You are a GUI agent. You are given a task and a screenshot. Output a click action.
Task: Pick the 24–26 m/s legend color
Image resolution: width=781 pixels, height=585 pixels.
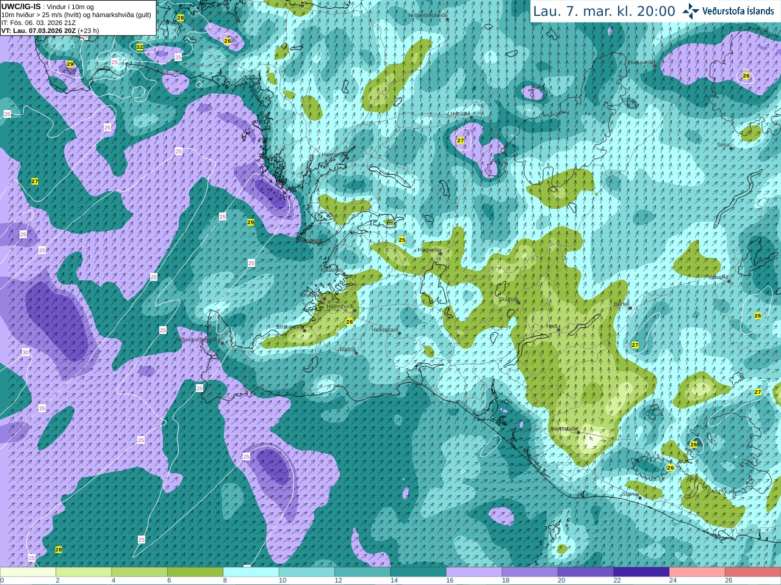[x=697, y=572]
